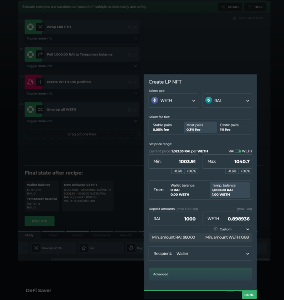Expand more info for Wrap 1.00 ETH
This screenshot has height=300, width=284.
click(82, 38)
